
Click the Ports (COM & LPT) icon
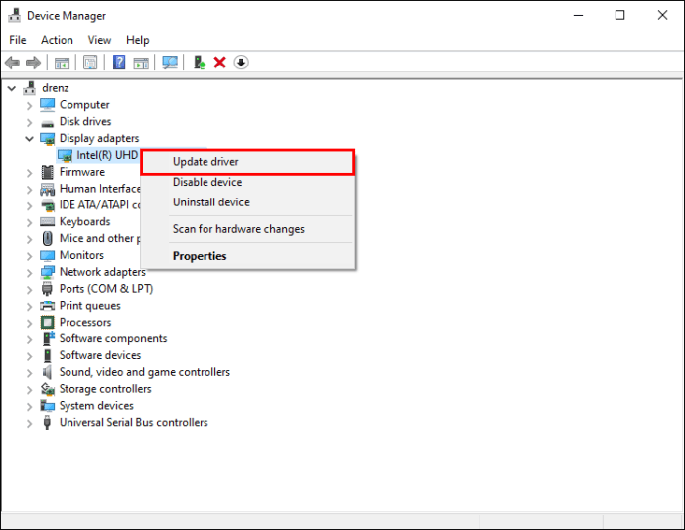(47, 289)
